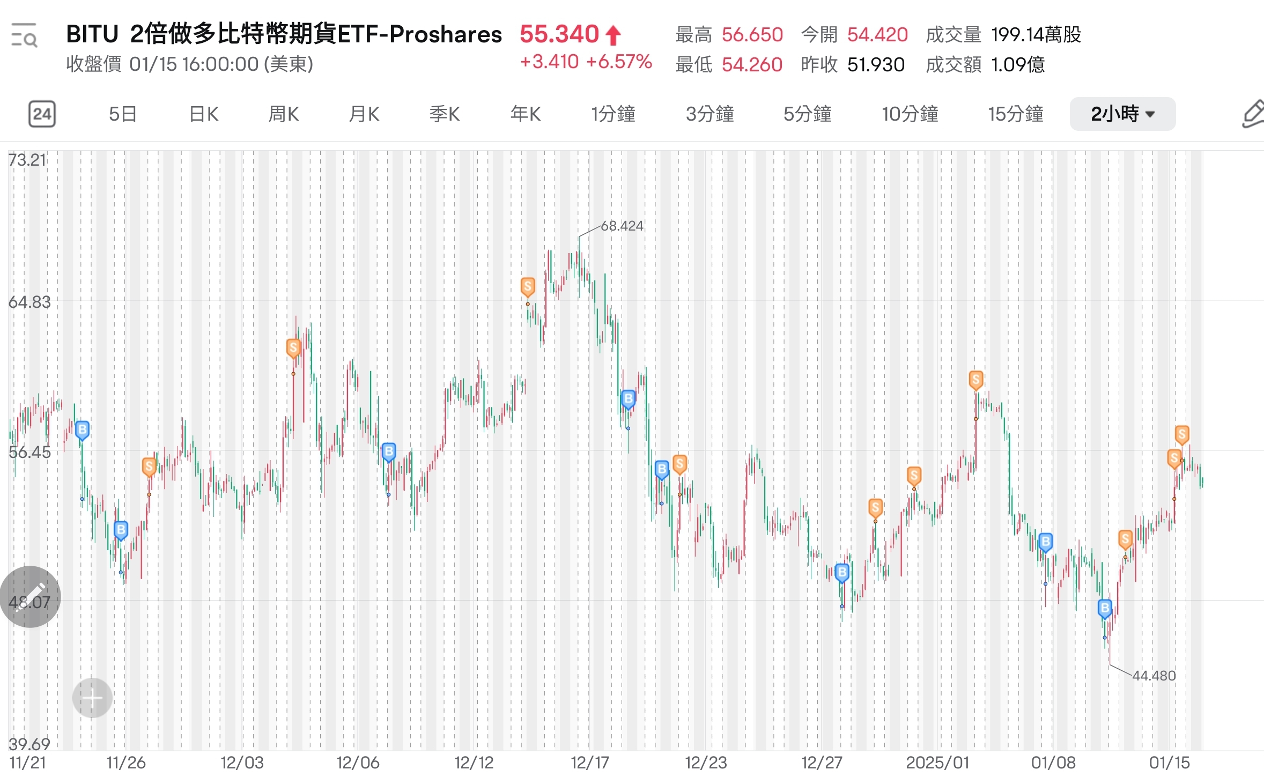
Task: Select the 5分鐘 interval
Action: point(808,114)
